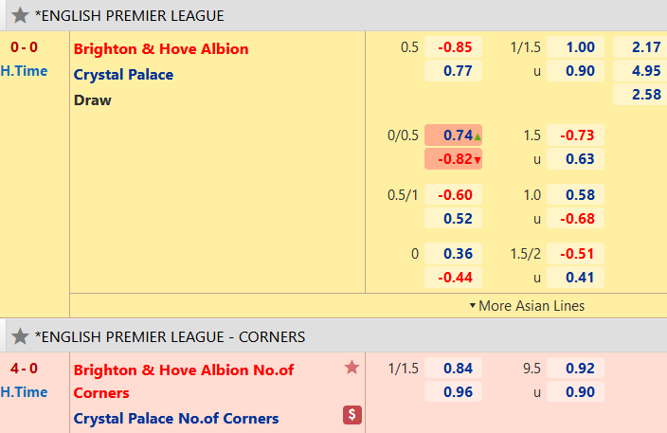Image resolution: width=667 pixels, height=433 pixels.
Task: Select the falling -0.82 handicap odds
Action: pos(454,159)
